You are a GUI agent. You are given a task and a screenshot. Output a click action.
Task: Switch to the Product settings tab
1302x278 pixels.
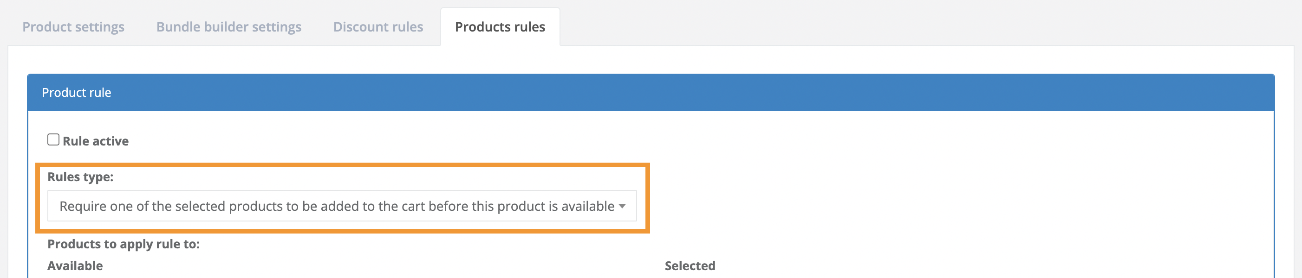(x=73, y=27)
